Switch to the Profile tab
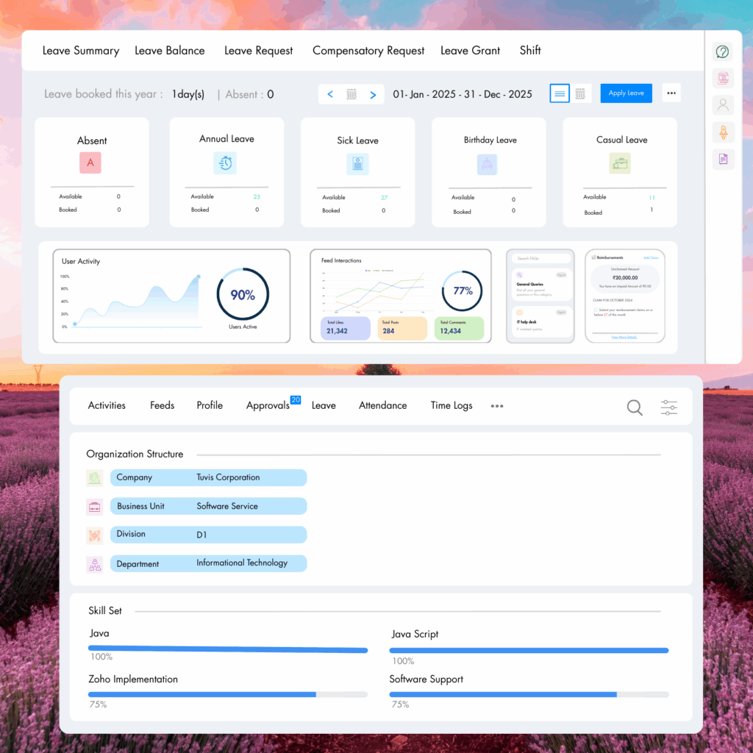The image size is (753, 753). (x=210, y=405)
